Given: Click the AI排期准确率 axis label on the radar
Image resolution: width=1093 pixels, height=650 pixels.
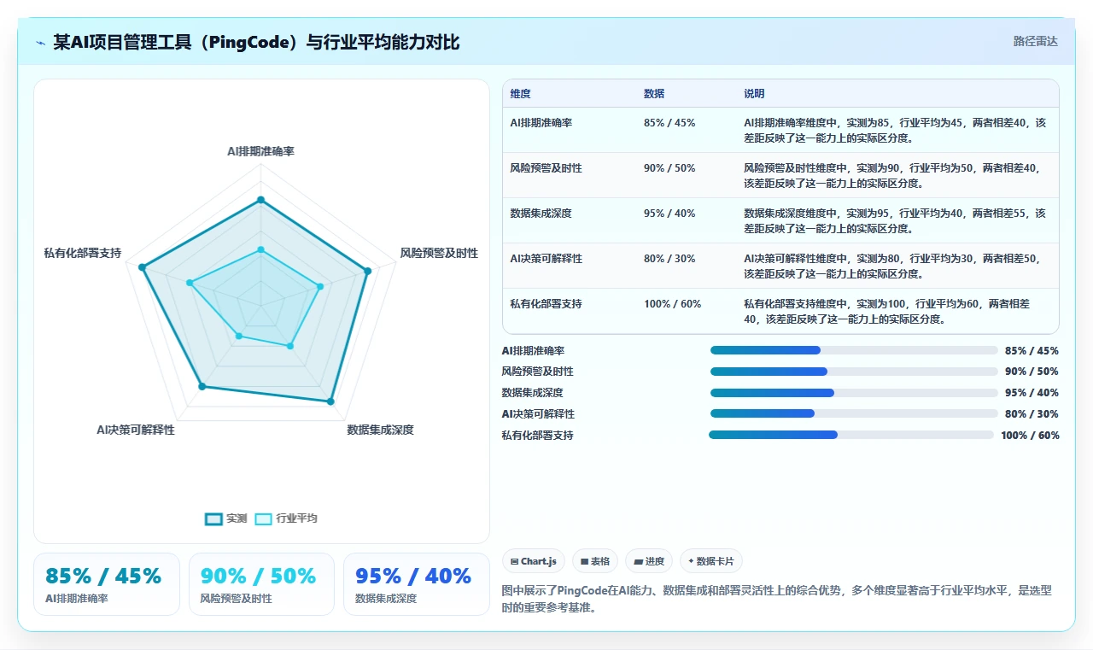Looking at the screenshot, I should coord(260,151).
